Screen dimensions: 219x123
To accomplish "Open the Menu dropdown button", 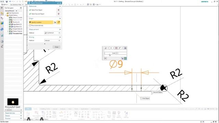I will click(x=4, y=4).
